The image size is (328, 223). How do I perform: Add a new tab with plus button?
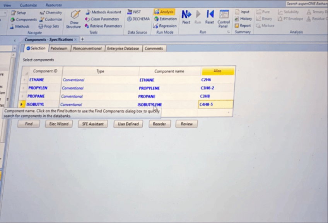[x=82, y=39]
